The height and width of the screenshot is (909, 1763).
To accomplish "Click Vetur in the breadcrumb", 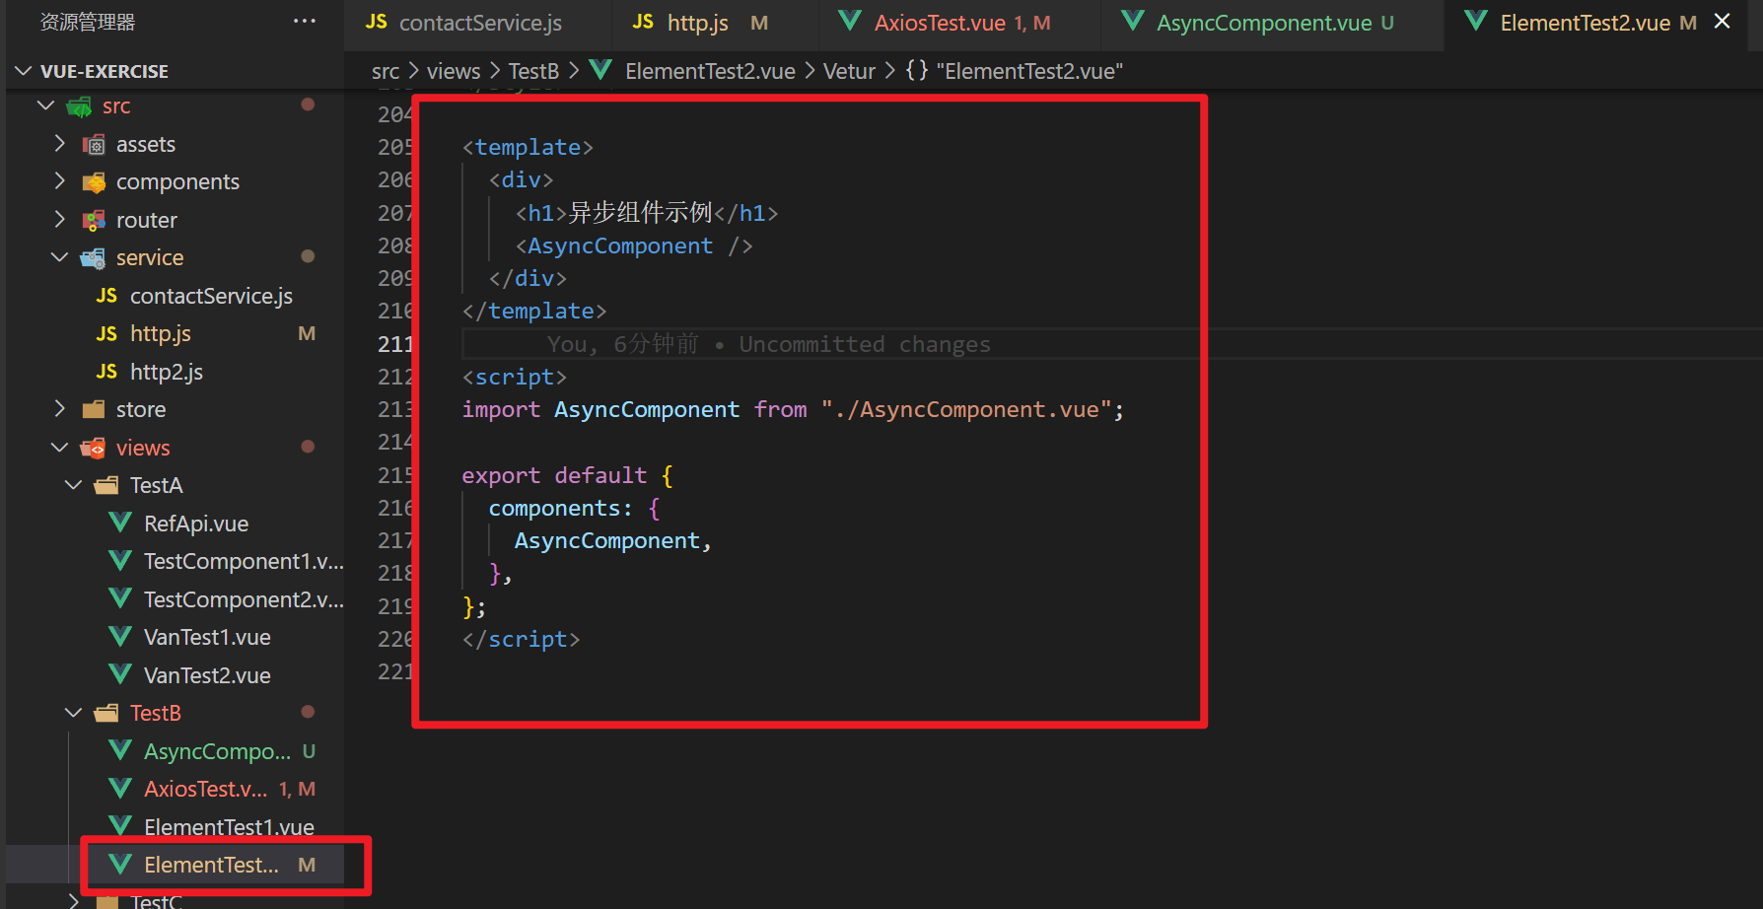I will pyautogui.click(x=849, y=71).
